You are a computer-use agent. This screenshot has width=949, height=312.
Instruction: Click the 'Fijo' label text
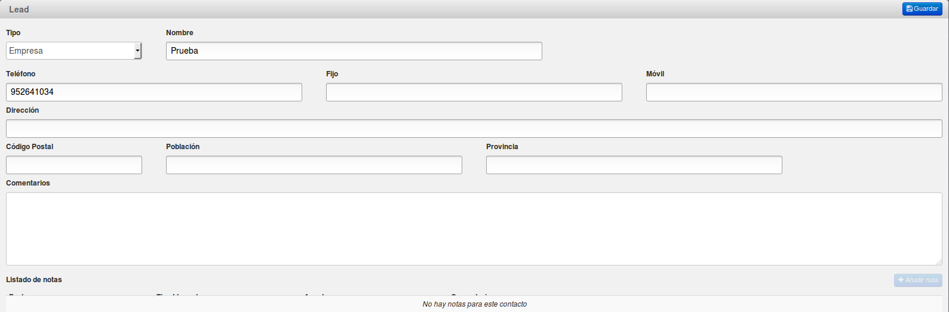tap(332, 74)
